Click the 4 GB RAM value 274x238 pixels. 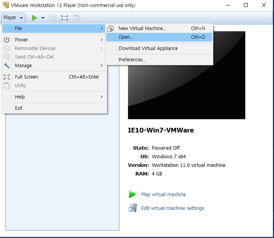157,174
